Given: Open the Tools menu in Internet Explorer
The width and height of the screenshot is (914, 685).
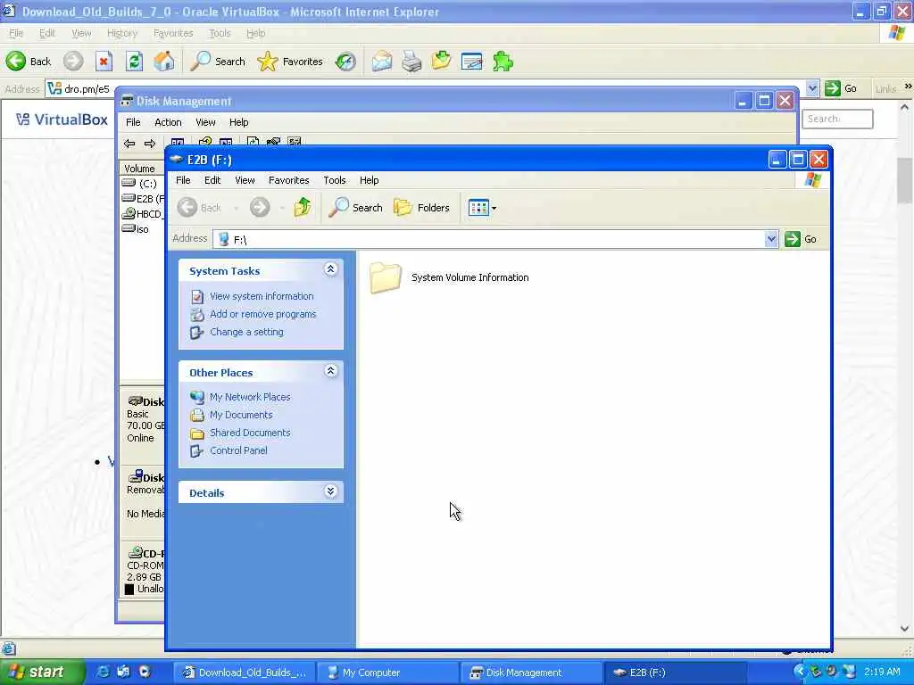Looking at the screenshot, I should [x=220, y=33].
